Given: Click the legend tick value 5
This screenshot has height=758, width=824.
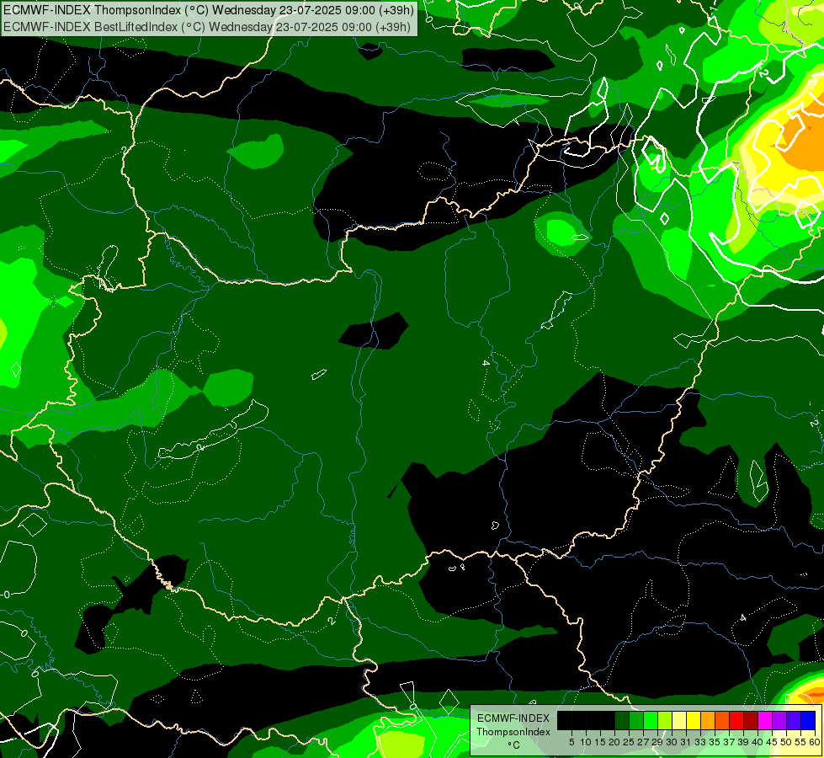Looking at the screenshot, I should pyautogui.click(x=571, y=742).
